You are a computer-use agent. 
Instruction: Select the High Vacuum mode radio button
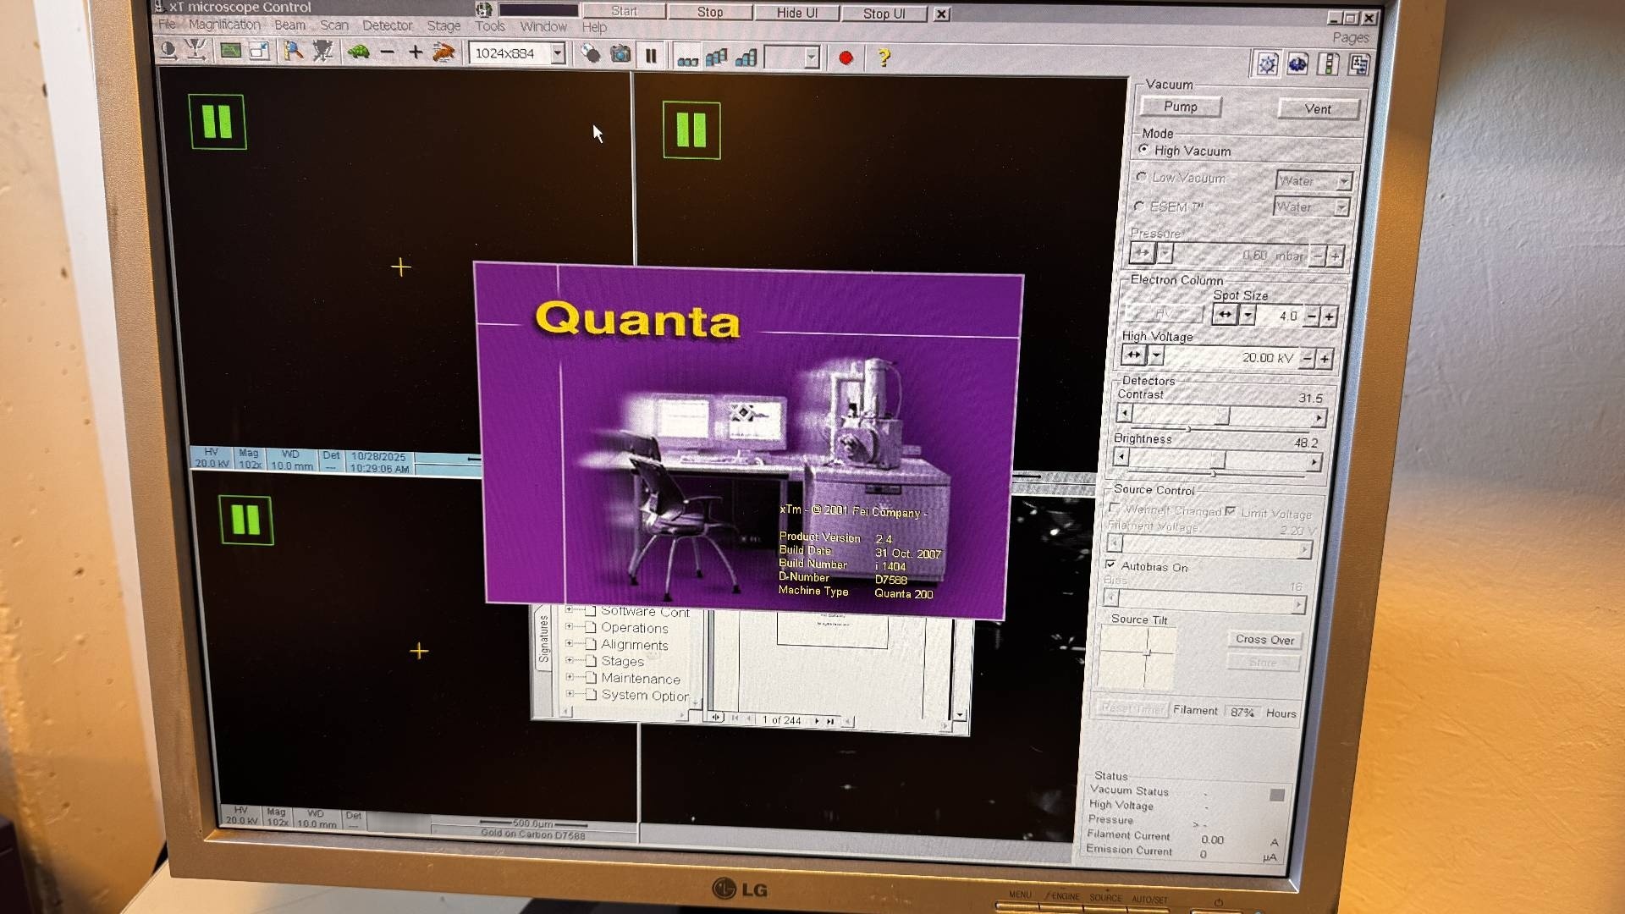(x=1143, y=150)
